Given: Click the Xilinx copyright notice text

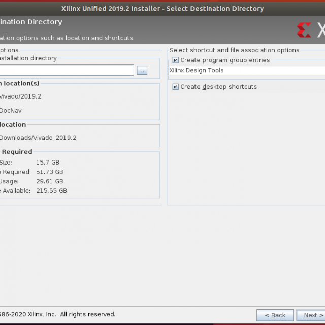Looking at the screenshot, I should [x=57, y=314].
